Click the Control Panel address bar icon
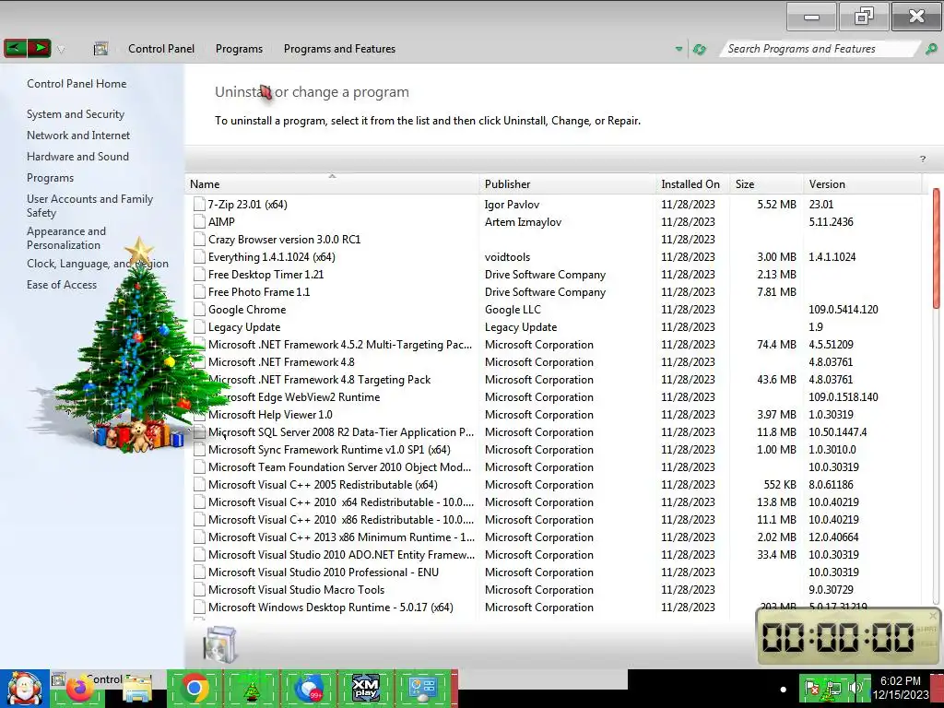 click(x=100, y=49)
